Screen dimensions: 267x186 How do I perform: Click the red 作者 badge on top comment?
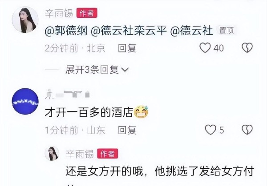(87, 13)
